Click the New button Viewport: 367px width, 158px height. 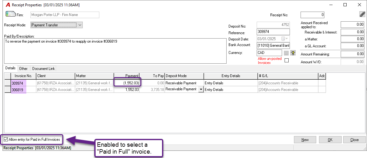click(x=305, y=140)
